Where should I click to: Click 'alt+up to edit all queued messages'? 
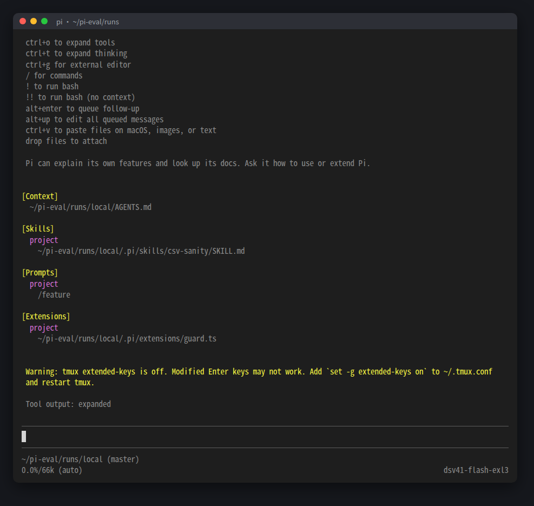(95, 120)
